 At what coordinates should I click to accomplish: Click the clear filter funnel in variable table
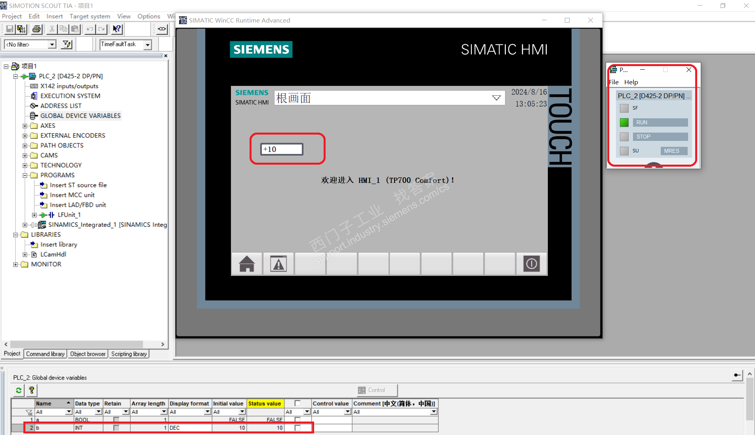coord(29,412)
